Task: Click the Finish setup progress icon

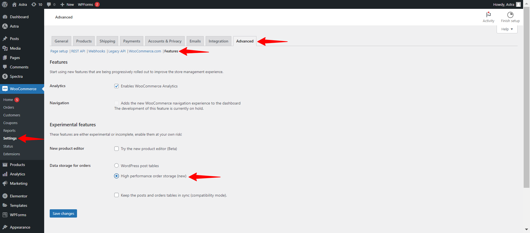Action: (x=510, y=15)
